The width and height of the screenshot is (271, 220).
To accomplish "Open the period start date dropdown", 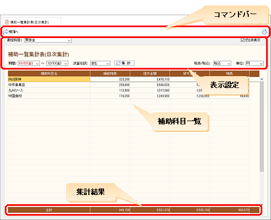I will tap(29, 64).
